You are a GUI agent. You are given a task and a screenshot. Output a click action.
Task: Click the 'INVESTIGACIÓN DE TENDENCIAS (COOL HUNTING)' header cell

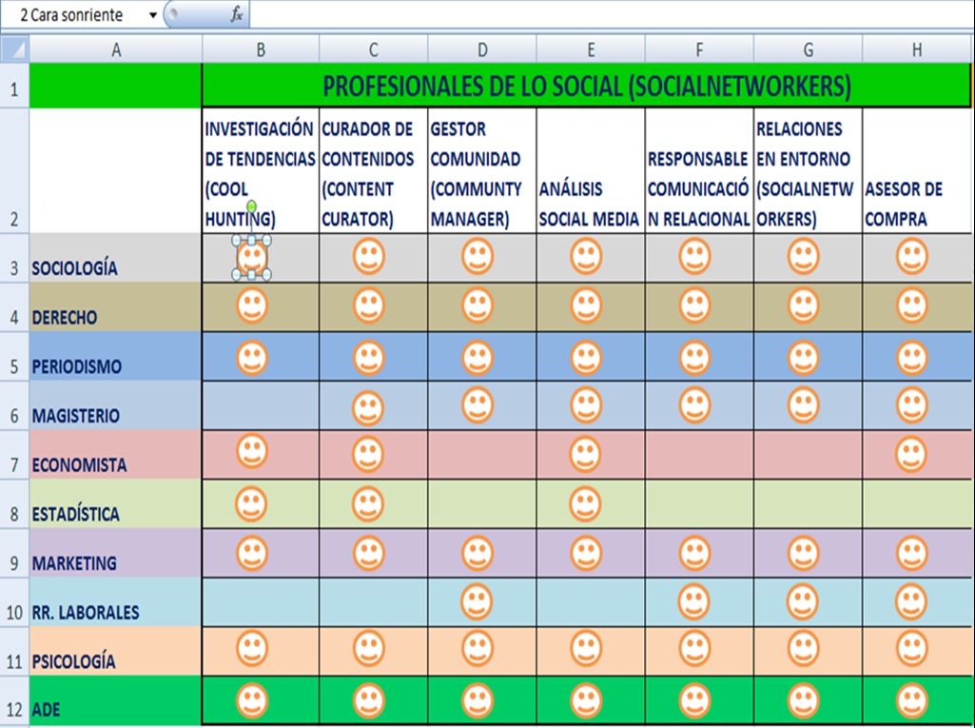pos(261,171)
